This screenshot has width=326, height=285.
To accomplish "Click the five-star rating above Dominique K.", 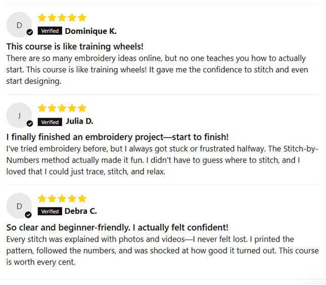I will coord(62,18).
